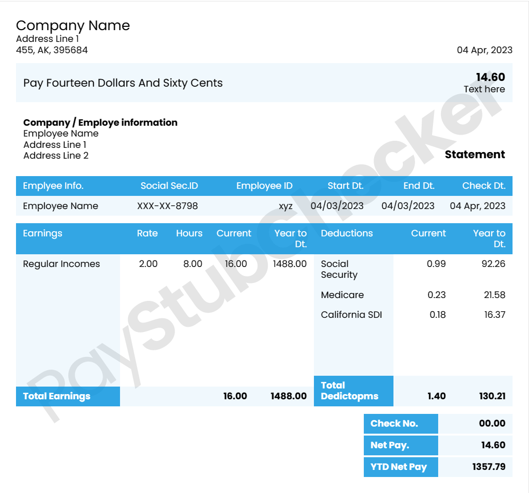The height and width of the screenshot is (493, 529).
Task: Click the 'End Dt.' column header
Action: [419, 186]
